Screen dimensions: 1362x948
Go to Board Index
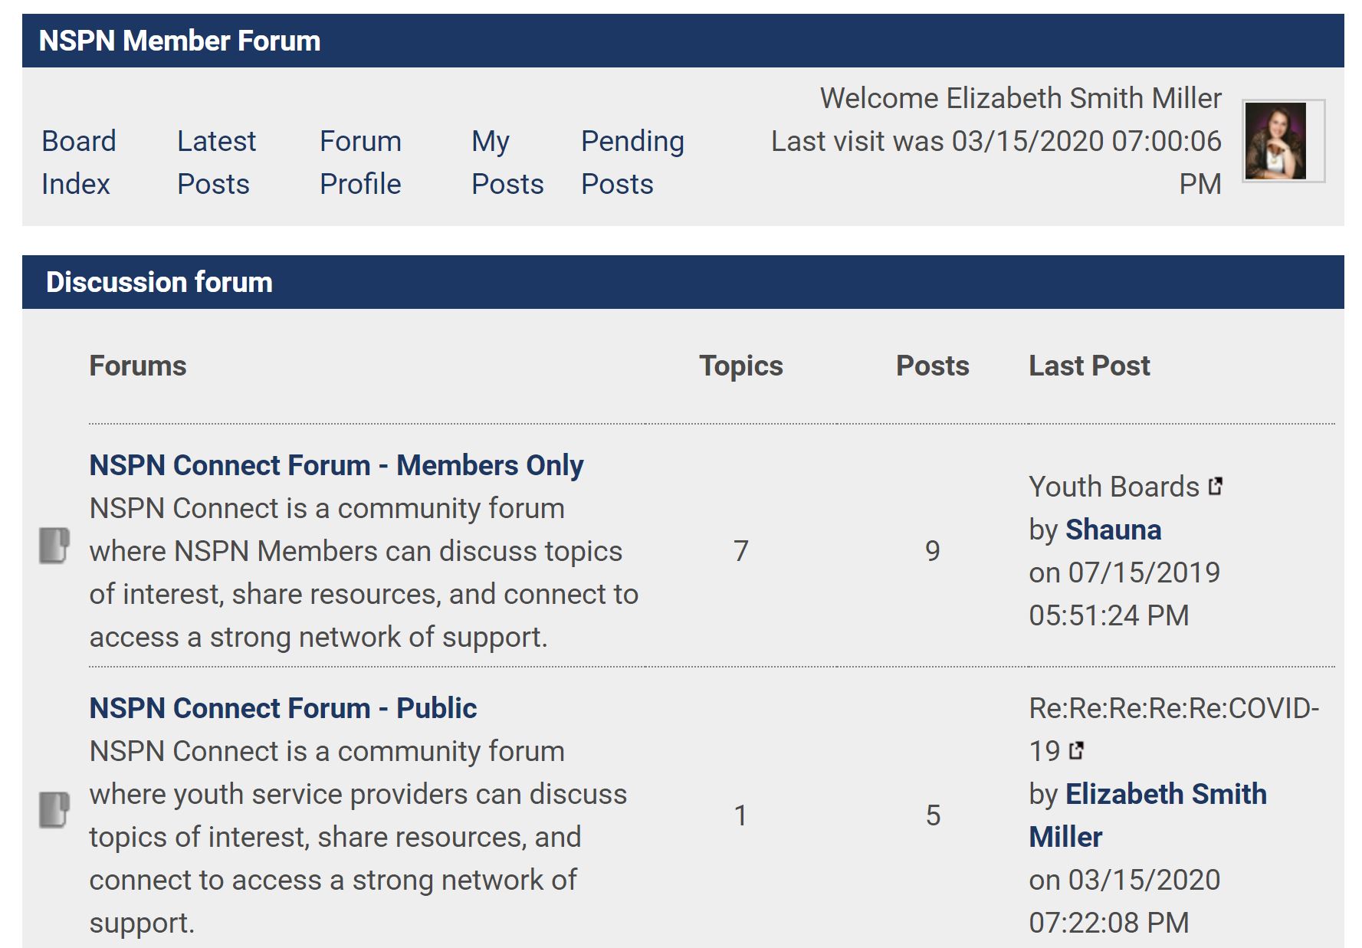[79, 162]
